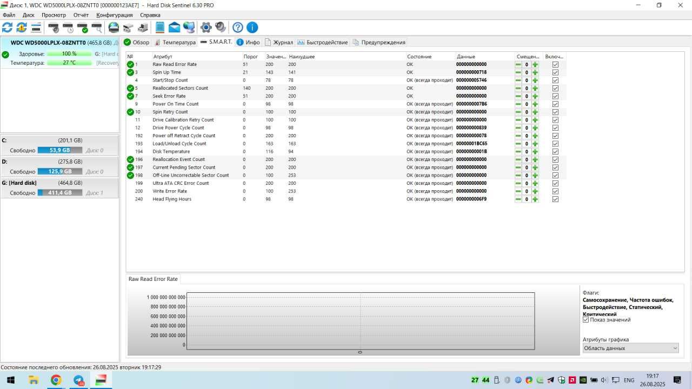Click the green check icon beside Reallocated Sectors Count
The image size is (692, 389).
[x=130, y=88]
